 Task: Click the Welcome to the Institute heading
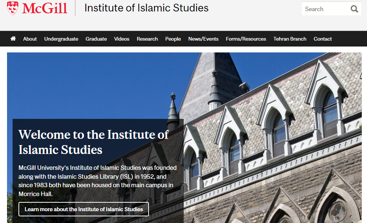(94, 142)
